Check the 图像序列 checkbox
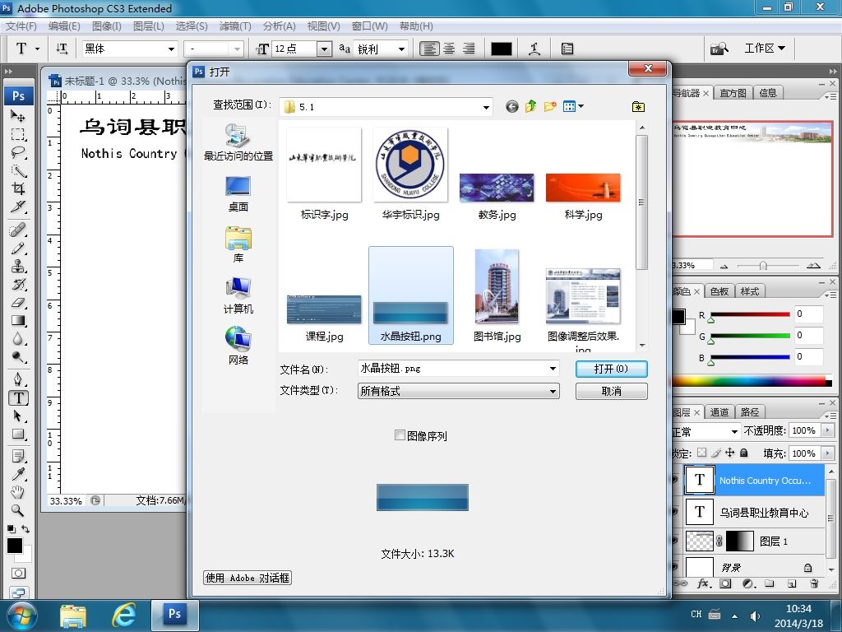Viewport: 842px width, 632px height. click(400, 434)
